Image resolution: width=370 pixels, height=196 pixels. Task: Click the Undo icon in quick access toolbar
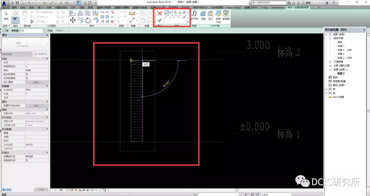point(29,3)
